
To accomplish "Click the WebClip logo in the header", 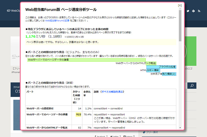I will [13, 11].
